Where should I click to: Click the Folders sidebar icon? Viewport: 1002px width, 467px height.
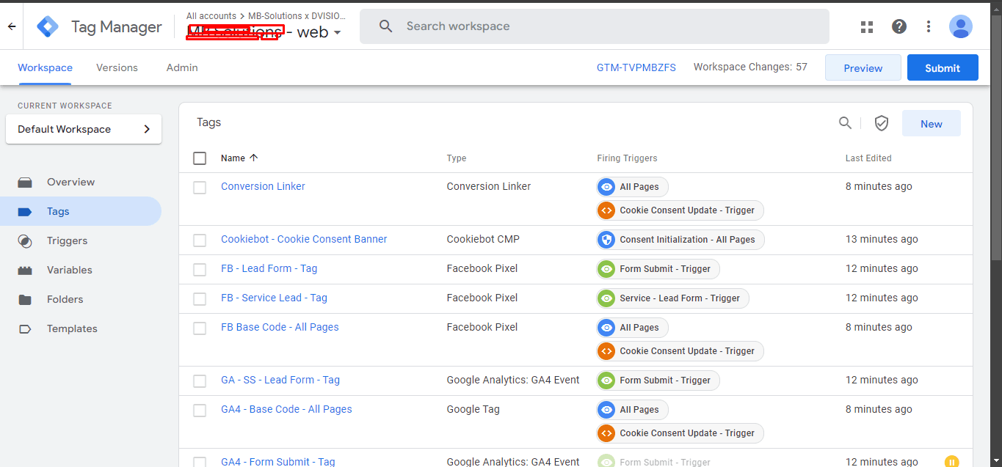25,299
